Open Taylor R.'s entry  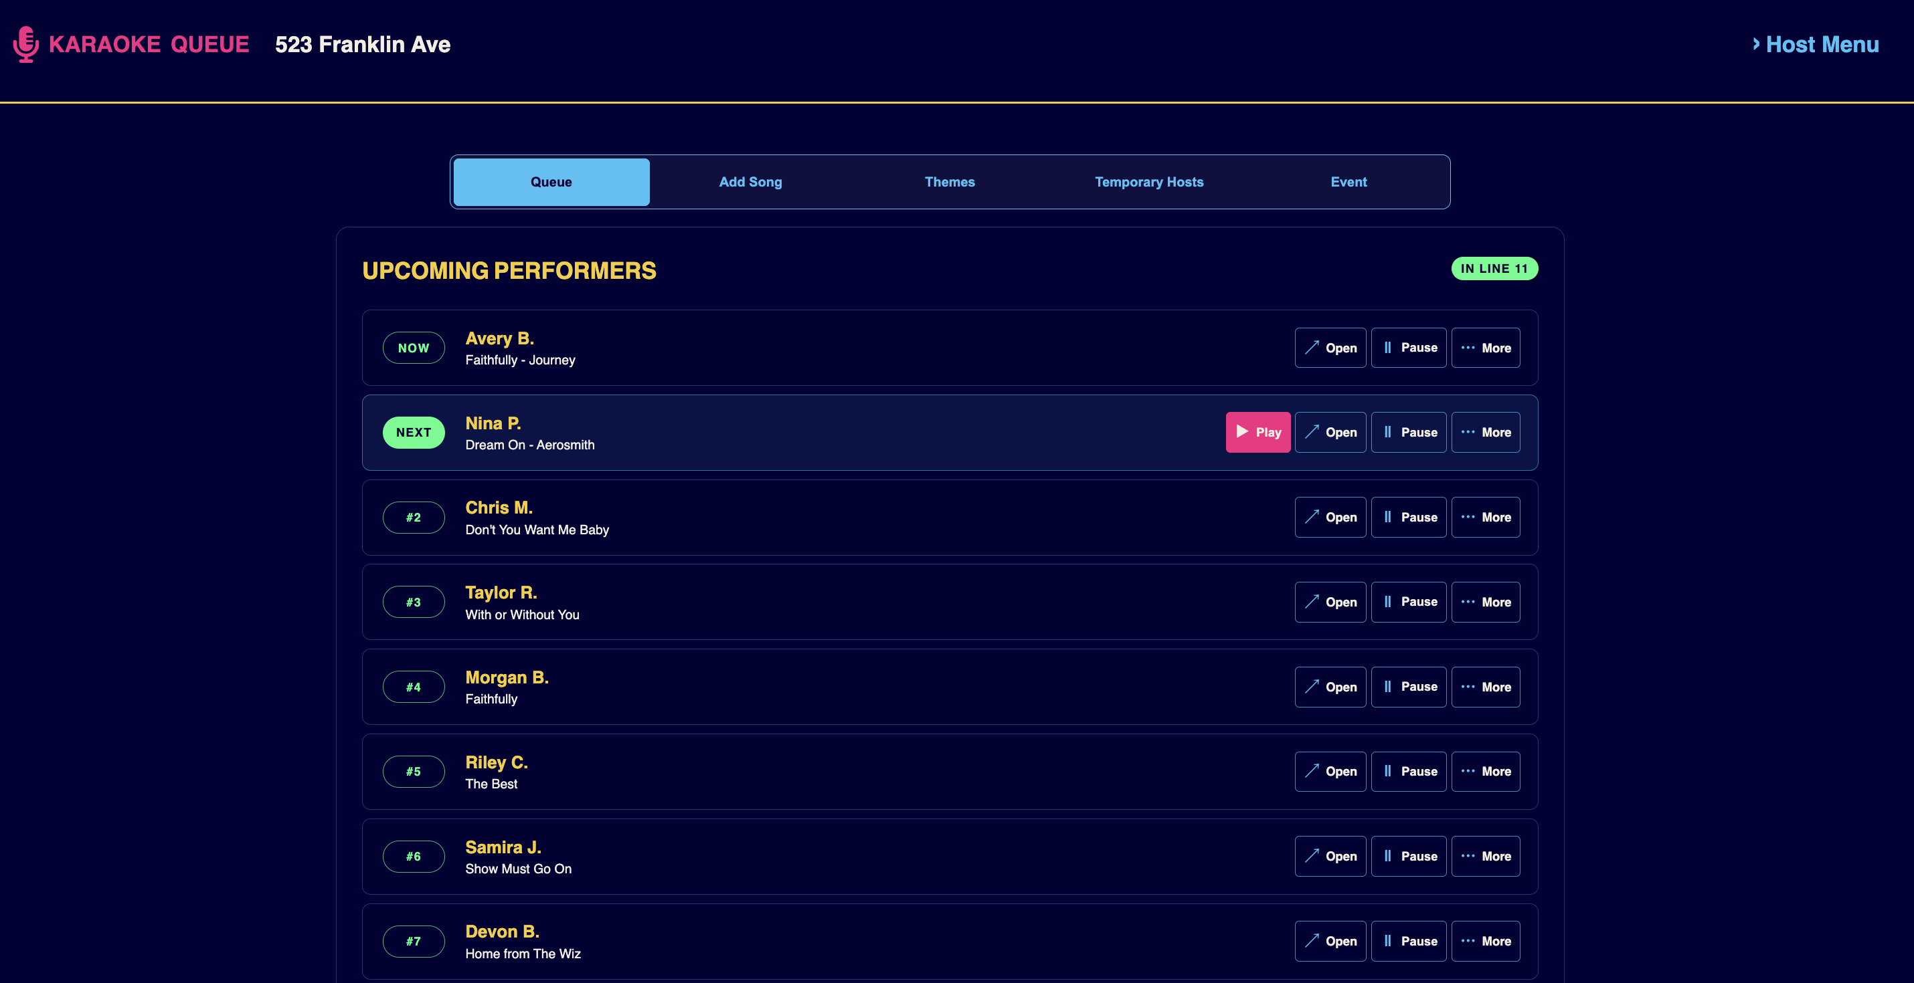[x=1330, y=602]
